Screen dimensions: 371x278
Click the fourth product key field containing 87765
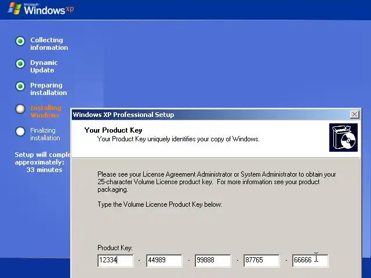click(261, 261)
